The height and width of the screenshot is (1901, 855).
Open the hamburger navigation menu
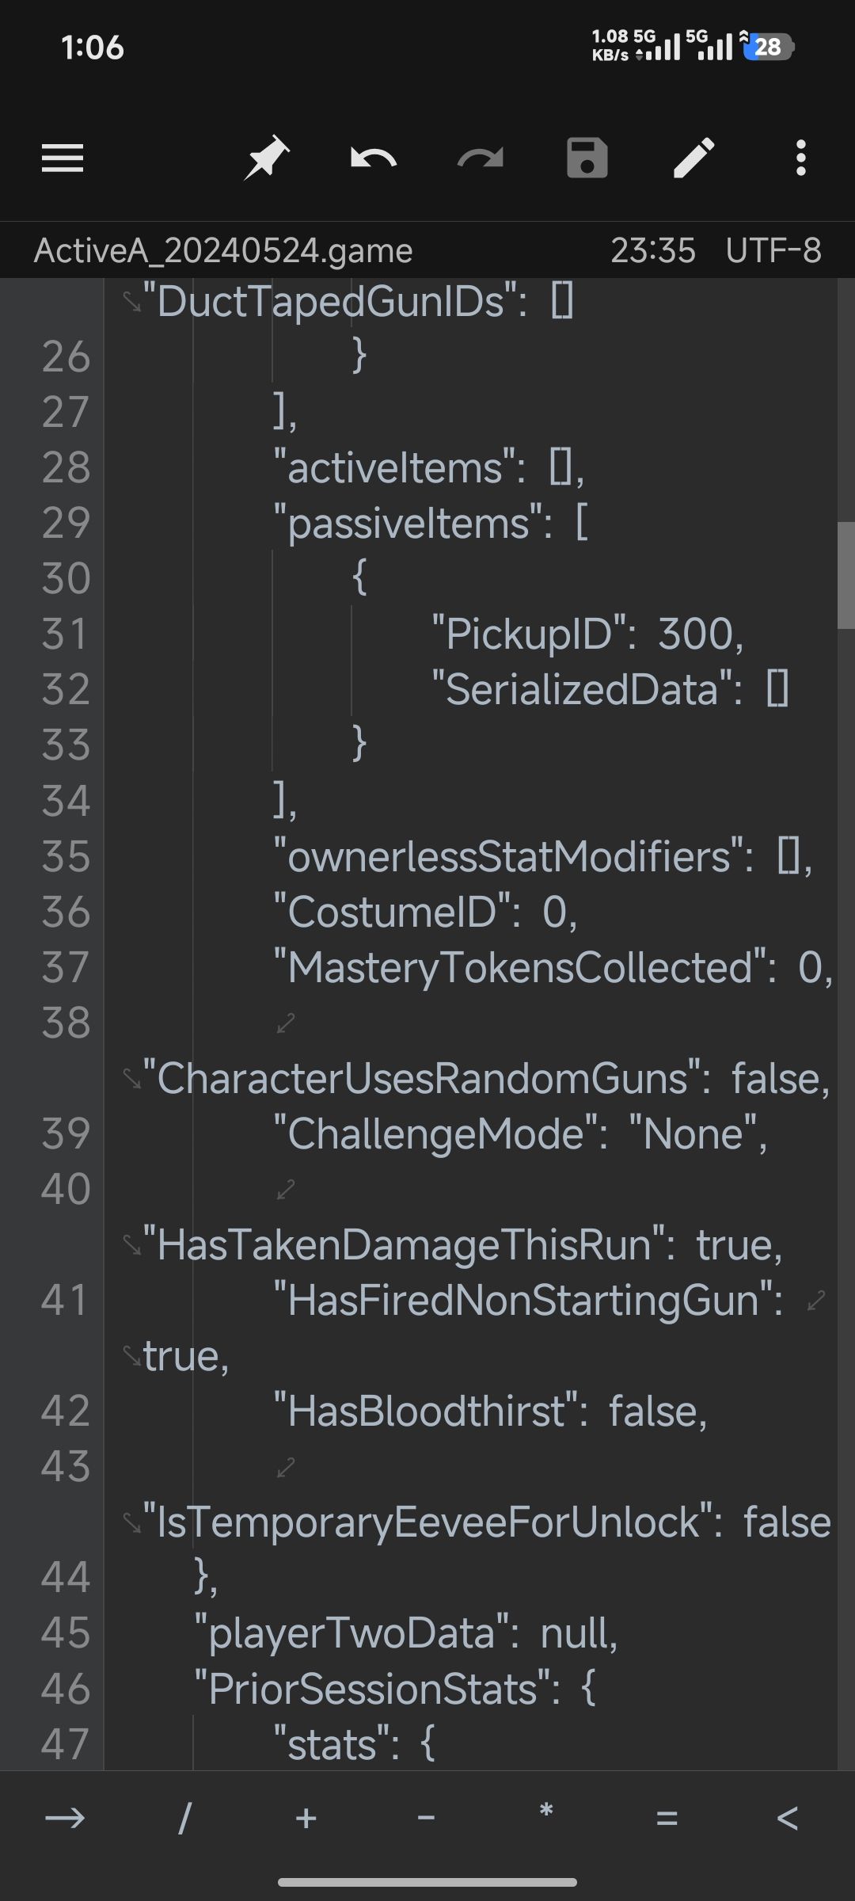63,158
